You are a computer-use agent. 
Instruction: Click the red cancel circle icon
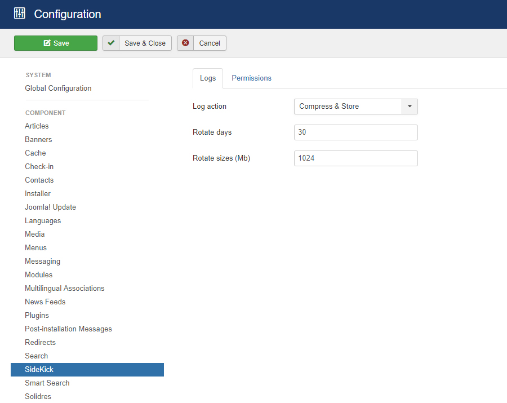pyautogui.click(x=186, y=43)
